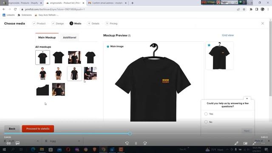This screenshot has width=272, height=153.
Task: Click the preview thumbnail beside main image
Action: coord(219,56)
